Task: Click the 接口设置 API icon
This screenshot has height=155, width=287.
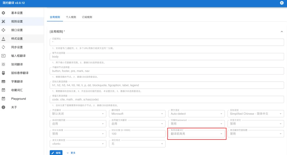Action: [3, 30]
